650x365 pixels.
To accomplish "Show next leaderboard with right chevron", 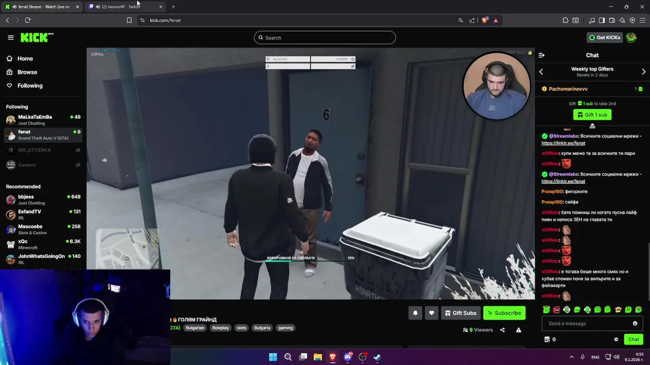I will click(643, 72).
